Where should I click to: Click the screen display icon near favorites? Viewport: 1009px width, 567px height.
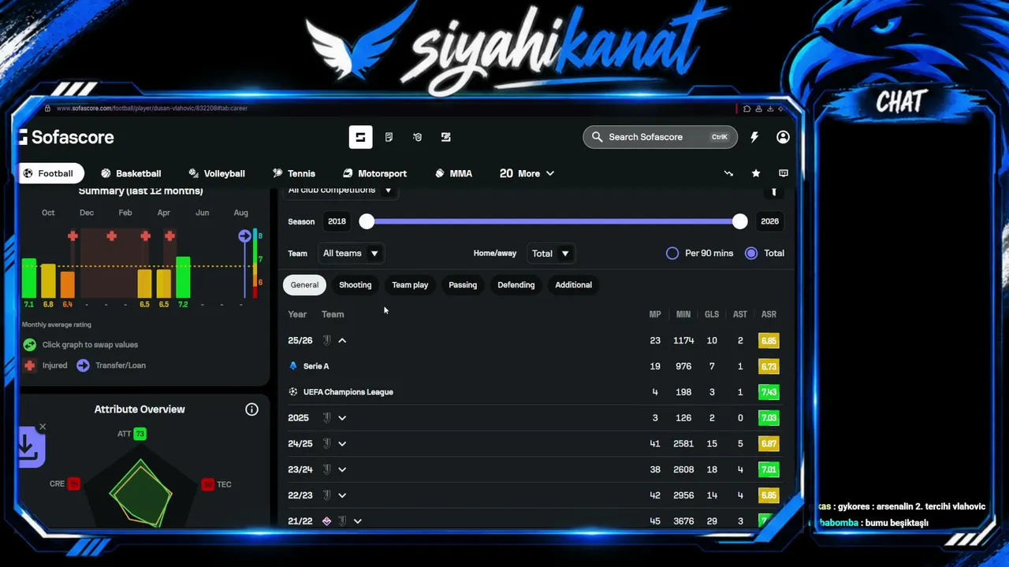[783, 173]
